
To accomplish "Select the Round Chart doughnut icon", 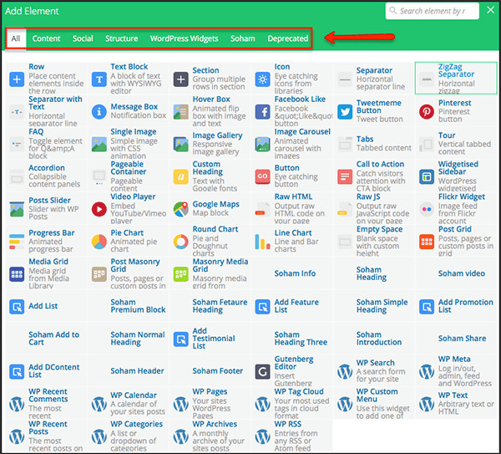I will click(x=181, y=242).
